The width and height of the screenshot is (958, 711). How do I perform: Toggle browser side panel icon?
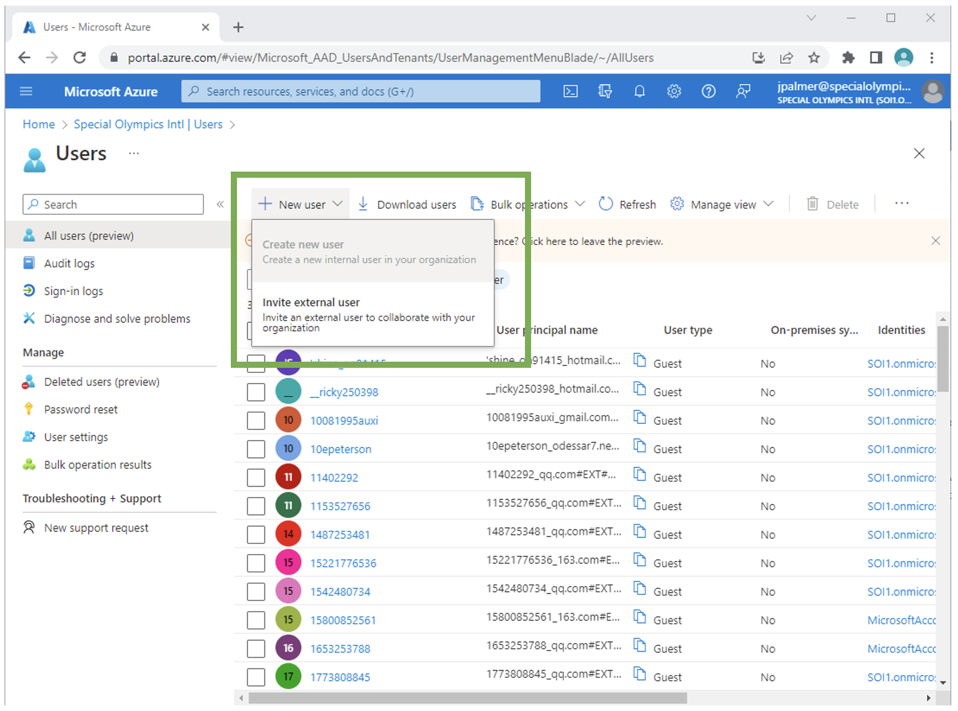pos(876,57)
